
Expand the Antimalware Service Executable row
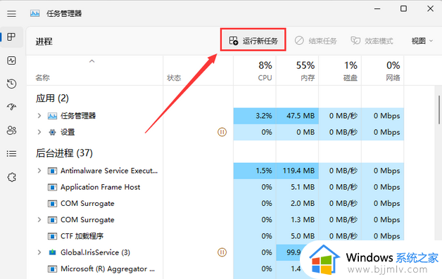tap(39, 171)
